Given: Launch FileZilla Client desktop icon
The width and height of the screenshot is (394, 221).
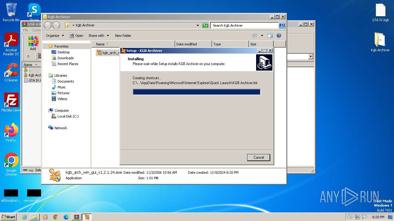Looking at the screenshot, I should (11, 103).
